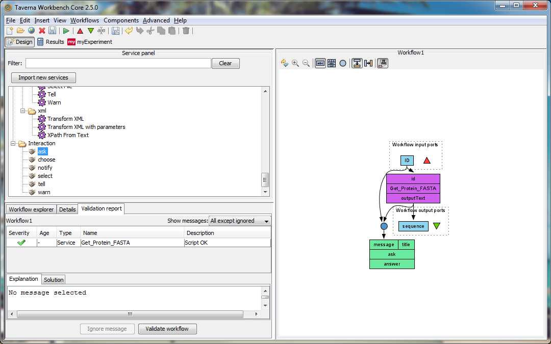The image size is (551, 344).
Task: Click the Explanation box scroll-left arrow
Action: (x=12, y=314)
